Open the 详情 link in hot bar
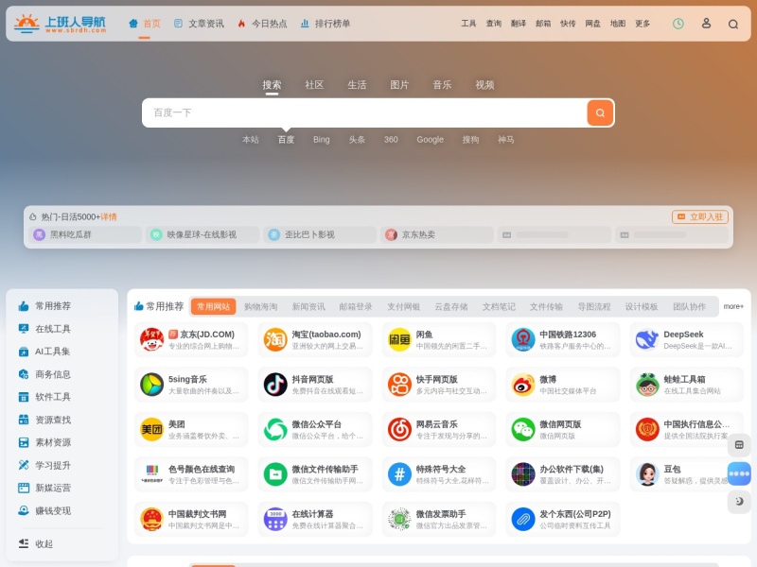 (109, 217)
